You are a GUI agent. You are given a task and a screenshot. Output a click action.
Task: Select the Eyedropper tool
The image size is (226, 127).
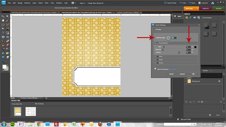click(7, 20)
